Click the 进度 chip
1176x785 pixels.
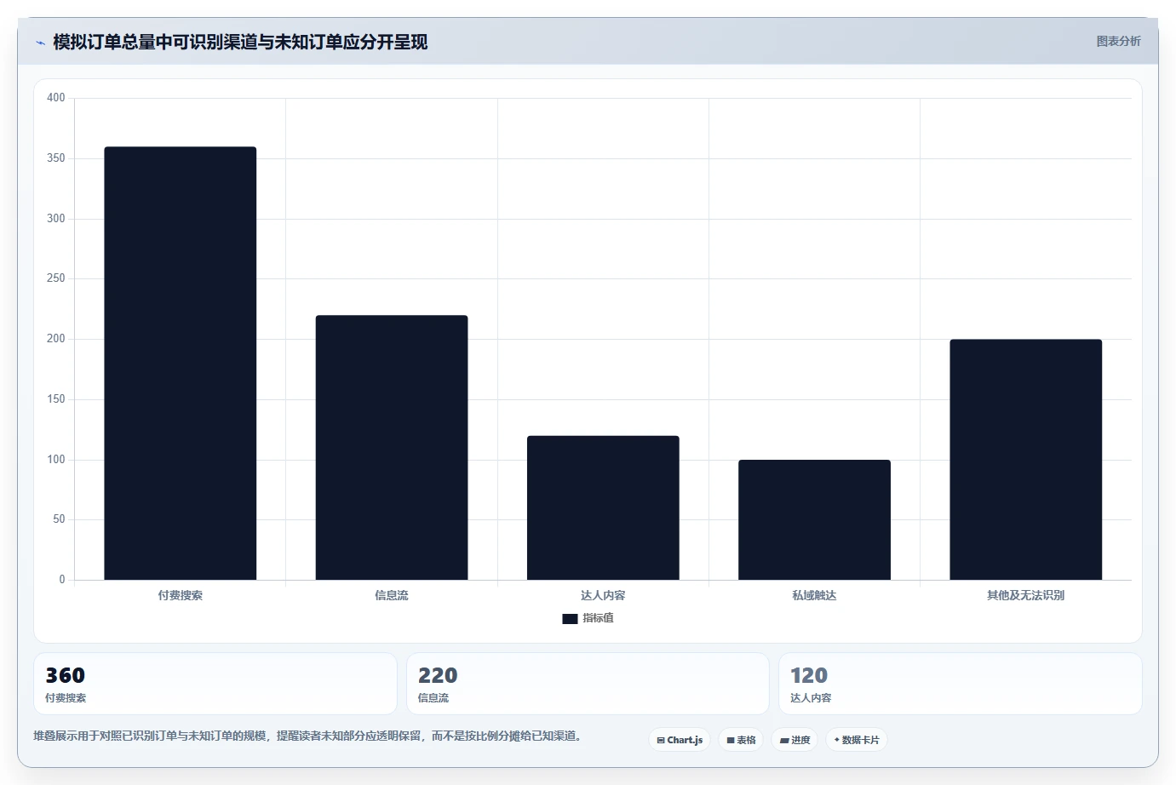pos(795,740)
